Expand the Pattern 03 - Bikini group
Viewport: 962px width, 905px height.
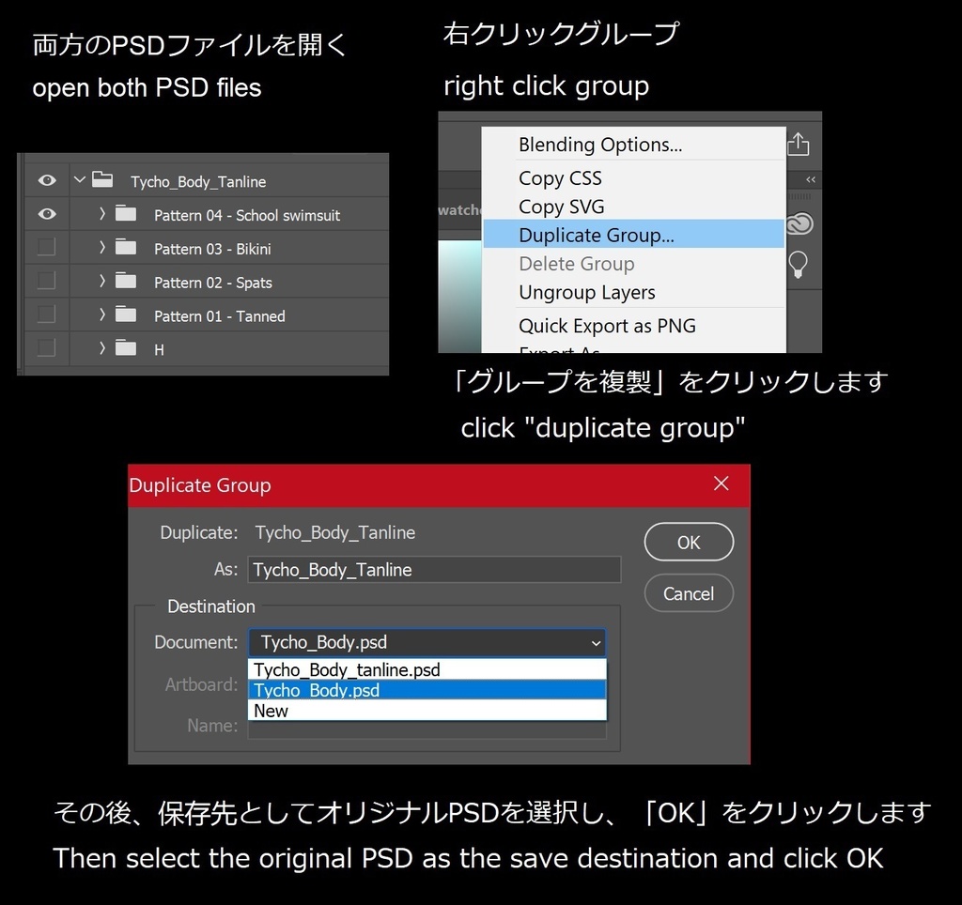(101, 248)
